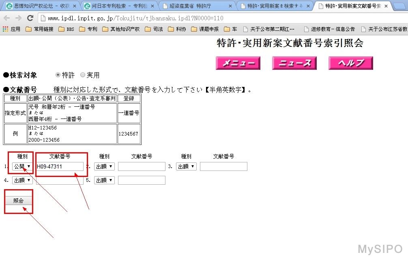Open the second 種別 dropdown
408x259 pixels.
(x=104, y=166)
